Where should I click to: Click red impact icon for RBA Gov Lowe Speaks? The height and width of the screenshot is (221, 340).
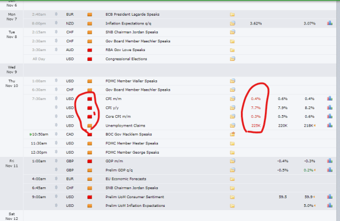tap(90, 50)
